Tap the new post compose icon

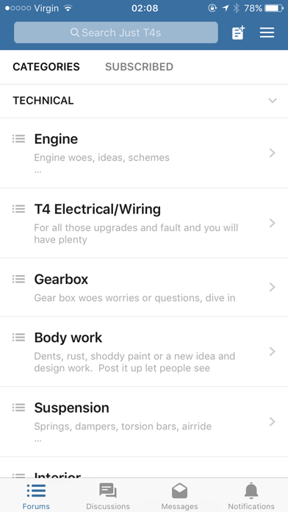coord(238,32)
